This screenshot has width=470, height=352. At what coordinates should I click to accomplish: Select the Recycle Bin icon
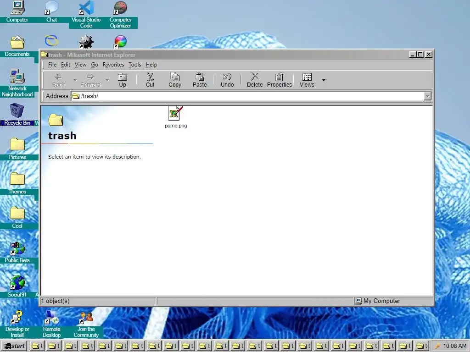pos(17,114)
